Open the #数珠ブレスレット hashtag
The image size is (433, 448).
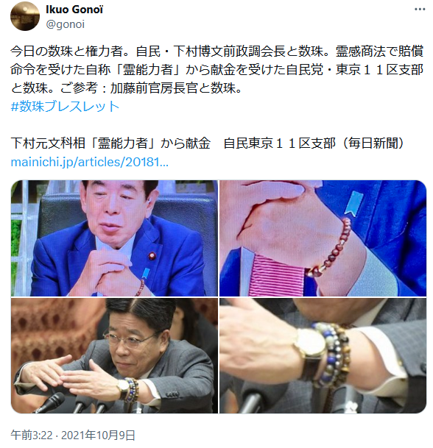click(x=65, y=106)
